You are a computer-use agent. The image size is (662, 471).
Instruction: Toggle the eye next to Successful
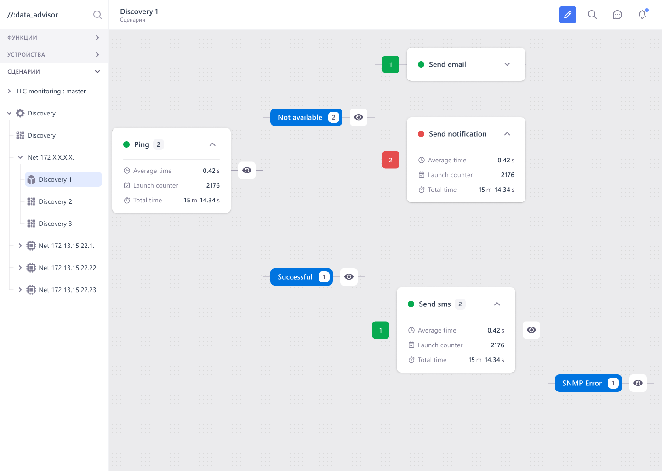(x=349, y=277)
